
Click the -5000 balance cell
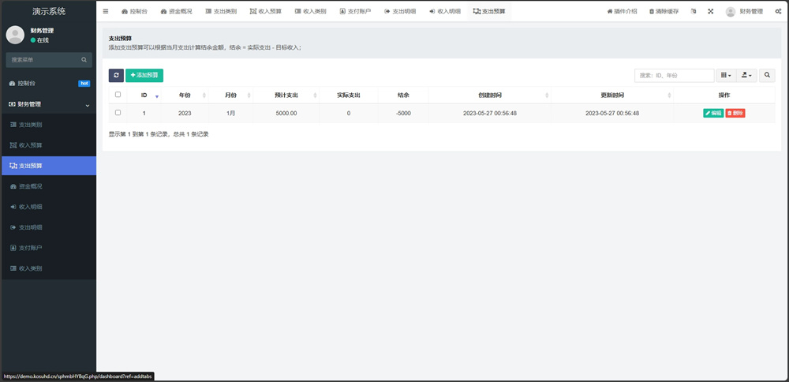click(x=403, y=113)
